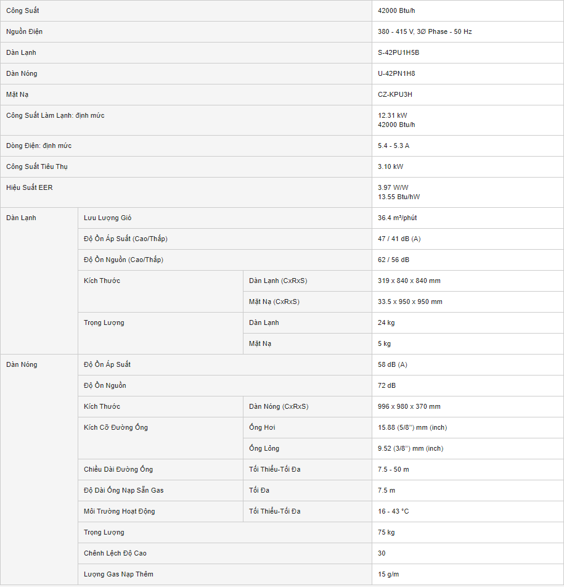Select the Lưu Lượng Gió row label
564x587 pixels.
pyautogui.click(x=107, y=218)
